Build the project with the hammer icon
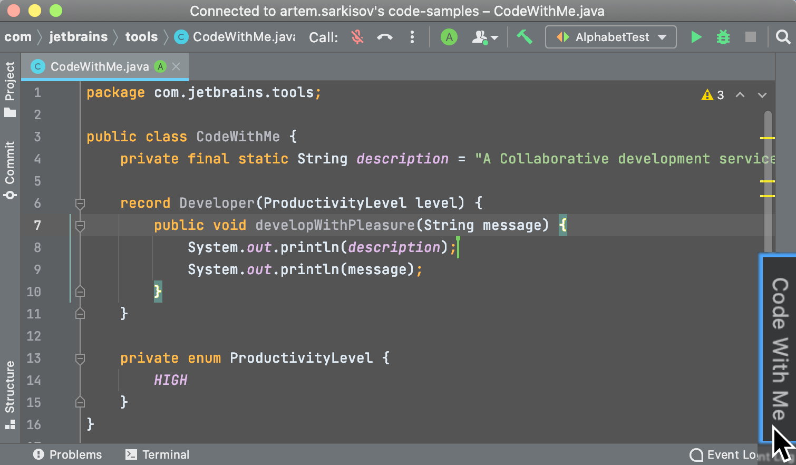 pyautogui.click(x=525, y=37)
